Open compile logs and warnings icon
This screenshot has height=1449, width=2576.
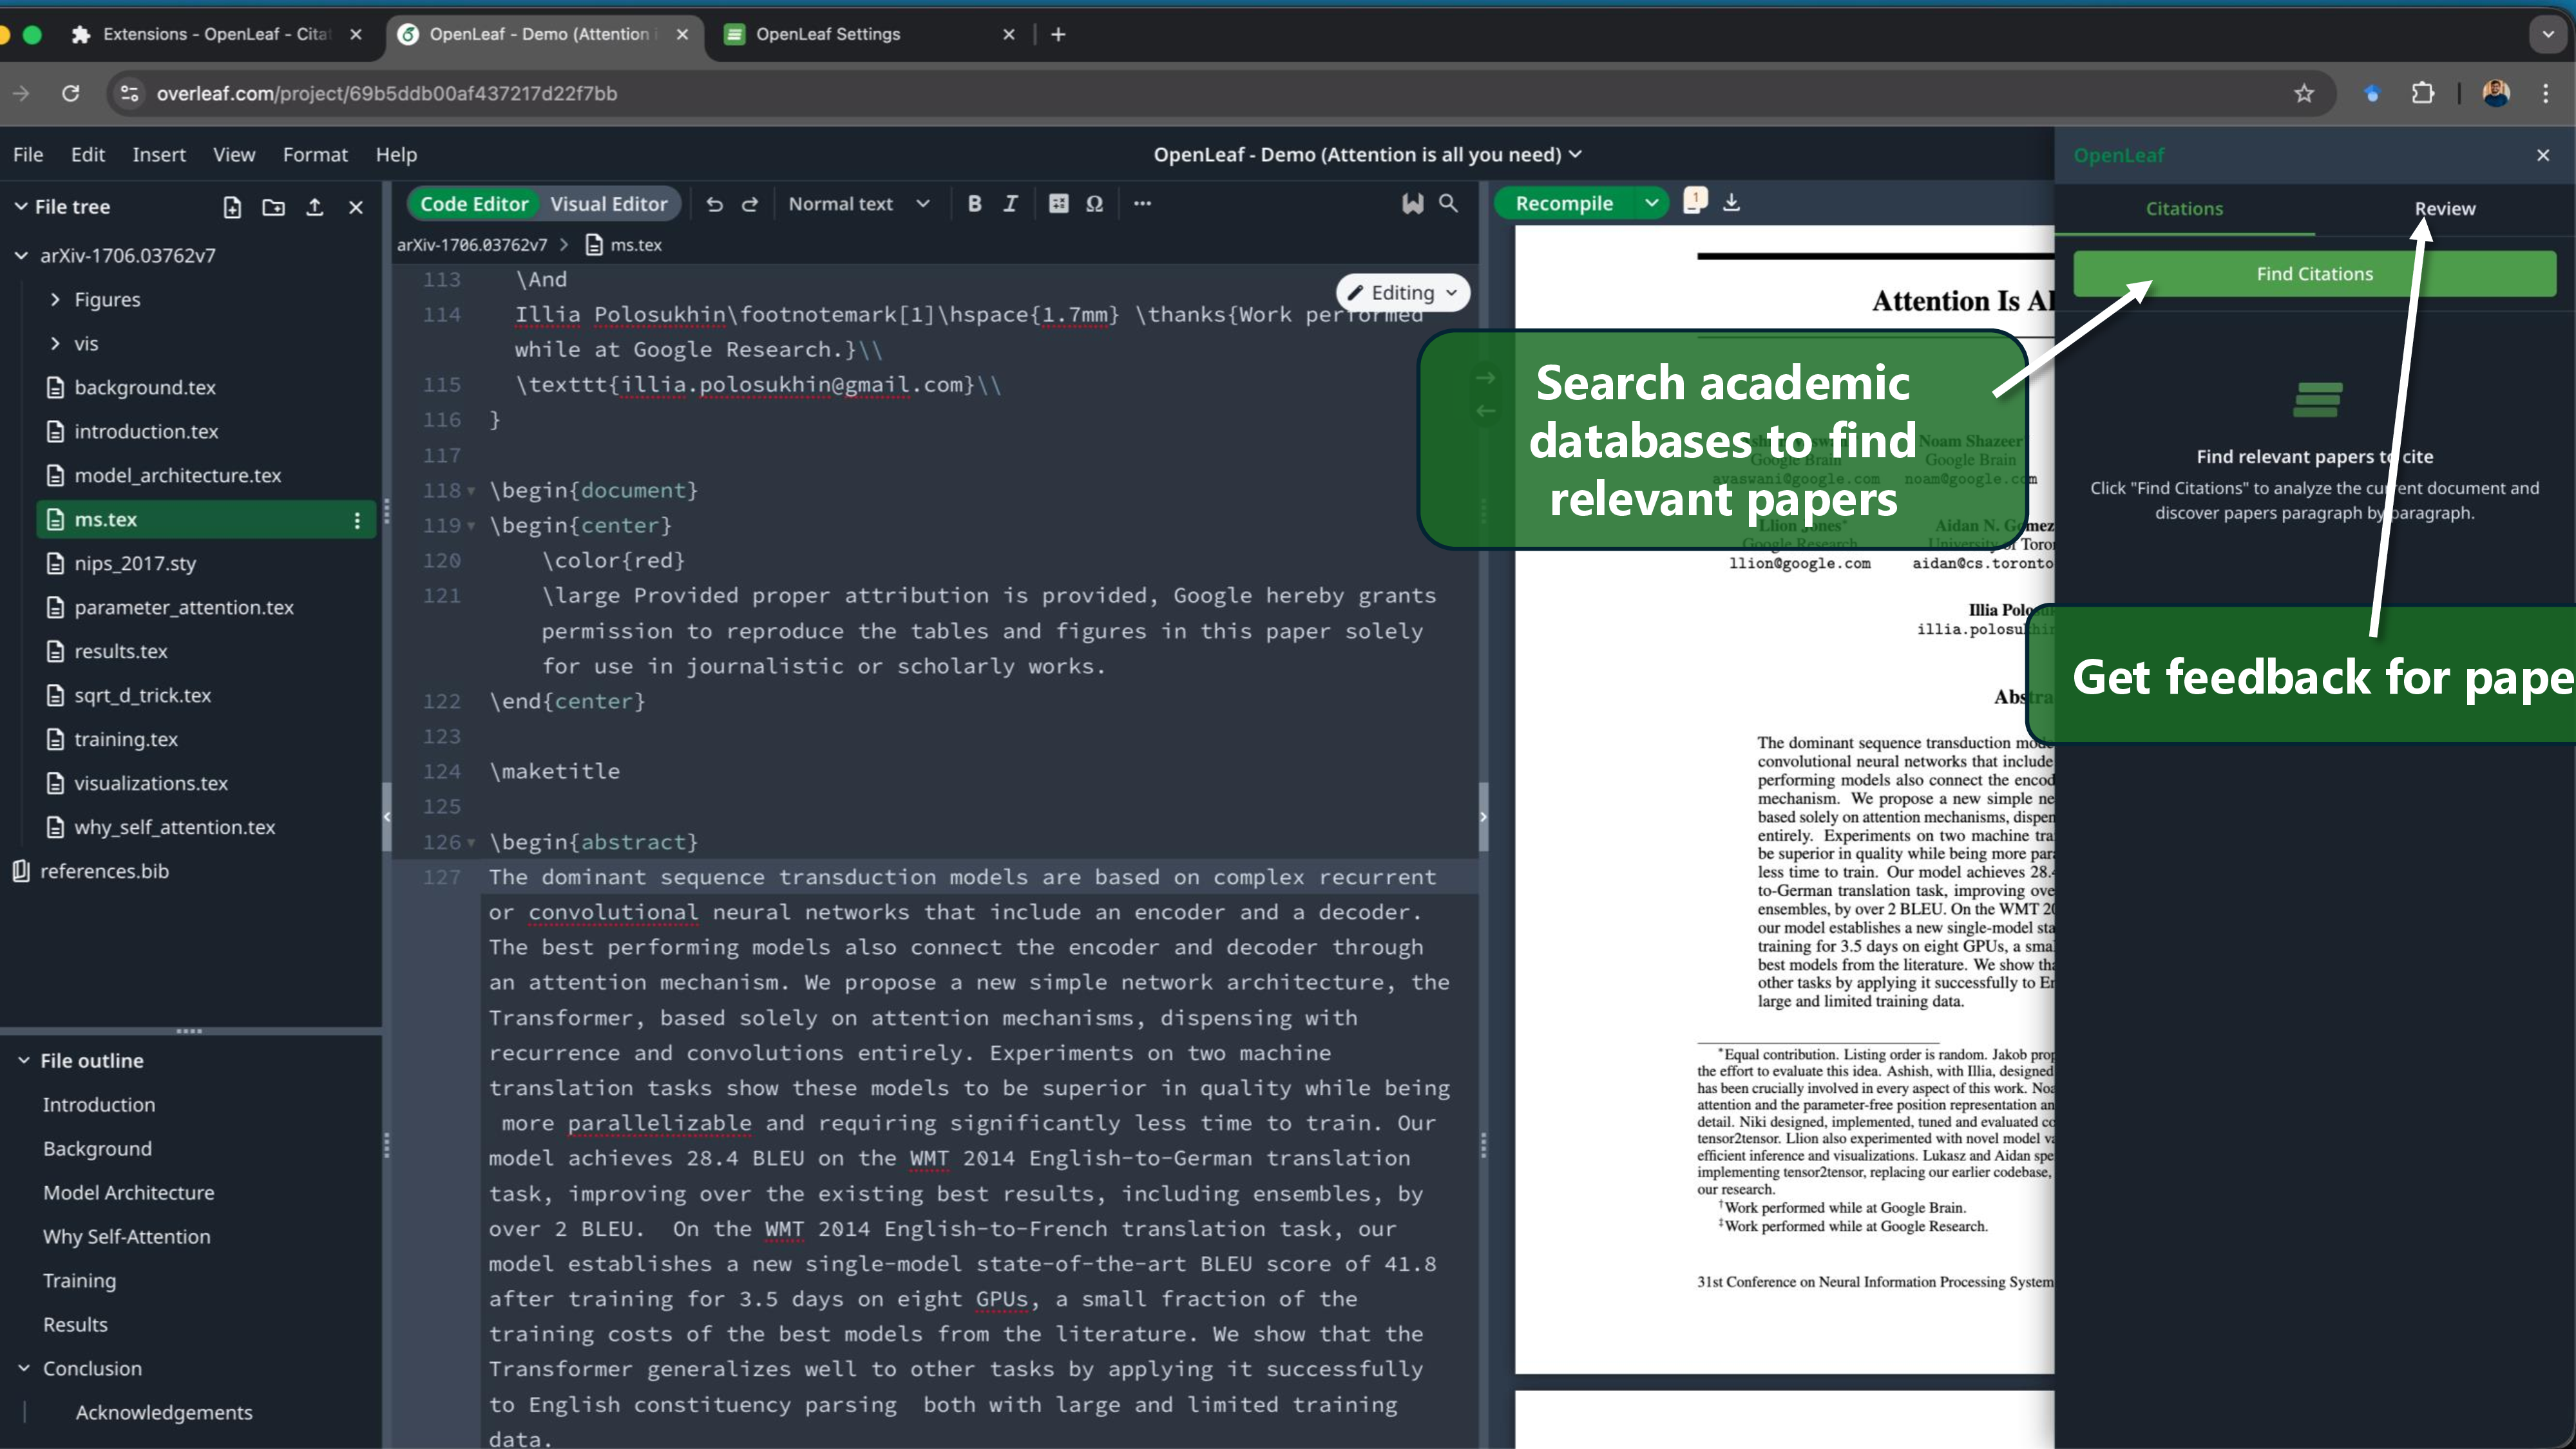pos(1695,201)
